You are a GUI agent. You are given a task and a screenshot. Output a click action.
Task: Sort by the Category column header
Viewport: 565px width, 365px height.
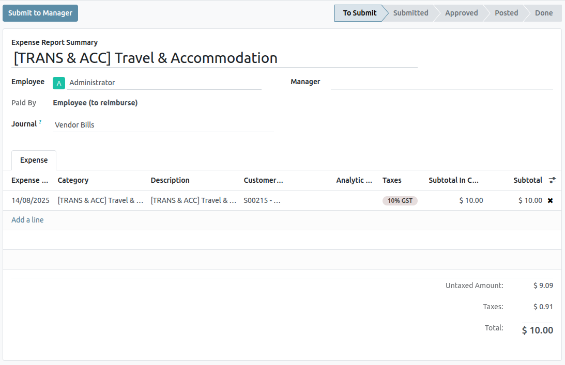click(x=73, y=180)
